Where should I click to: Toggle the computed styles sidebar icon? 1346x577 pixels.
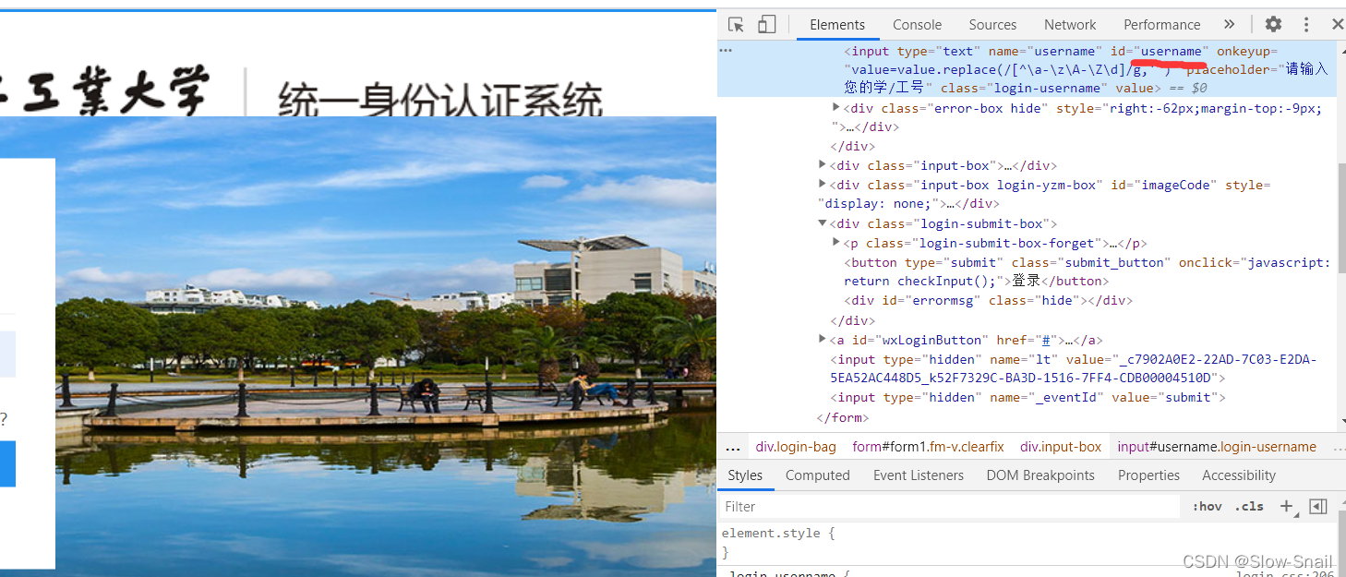click(x=1318, y=506)
